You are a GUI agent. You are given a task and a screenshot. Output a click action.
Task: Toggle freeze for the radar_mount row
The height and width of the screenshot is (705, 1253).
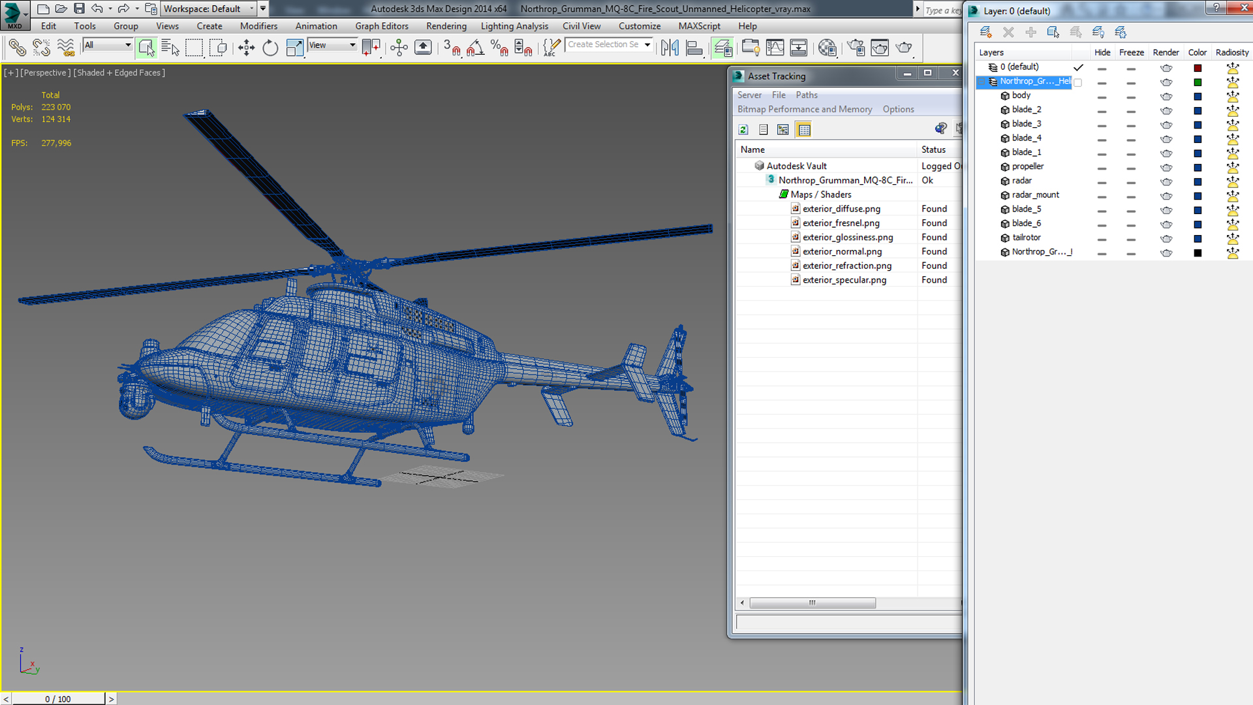coord(1131,196)
